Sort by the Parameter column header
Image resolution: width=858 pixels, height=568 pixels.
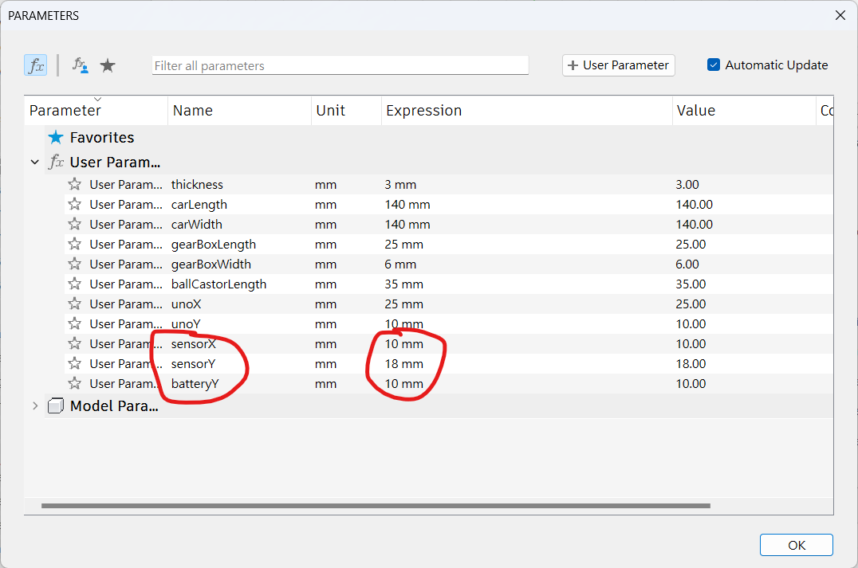pyautogui.click(x=65, y=111)
